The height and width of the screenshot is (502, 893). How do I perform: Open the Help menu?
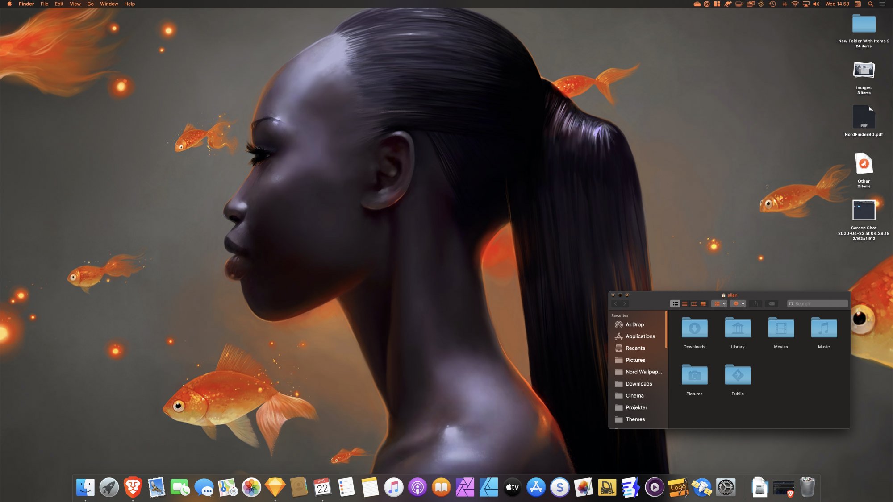click(129, 4)
